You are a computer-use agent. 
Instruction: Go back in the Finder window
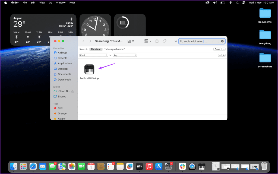pos(83,41)
